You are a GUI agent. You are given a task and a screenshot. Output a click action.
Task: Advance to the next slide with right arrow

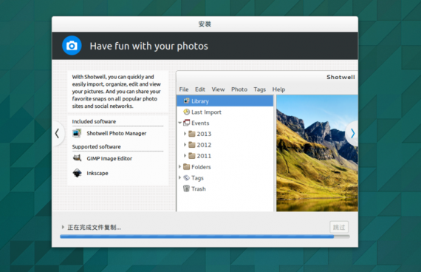click(x=352, y=133)
